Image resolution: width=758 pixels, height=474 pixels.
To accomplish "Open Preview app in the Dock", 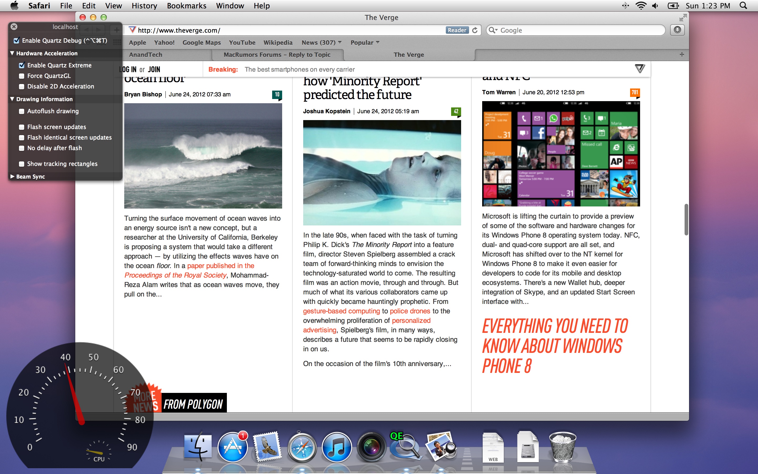I will [441, 447].
